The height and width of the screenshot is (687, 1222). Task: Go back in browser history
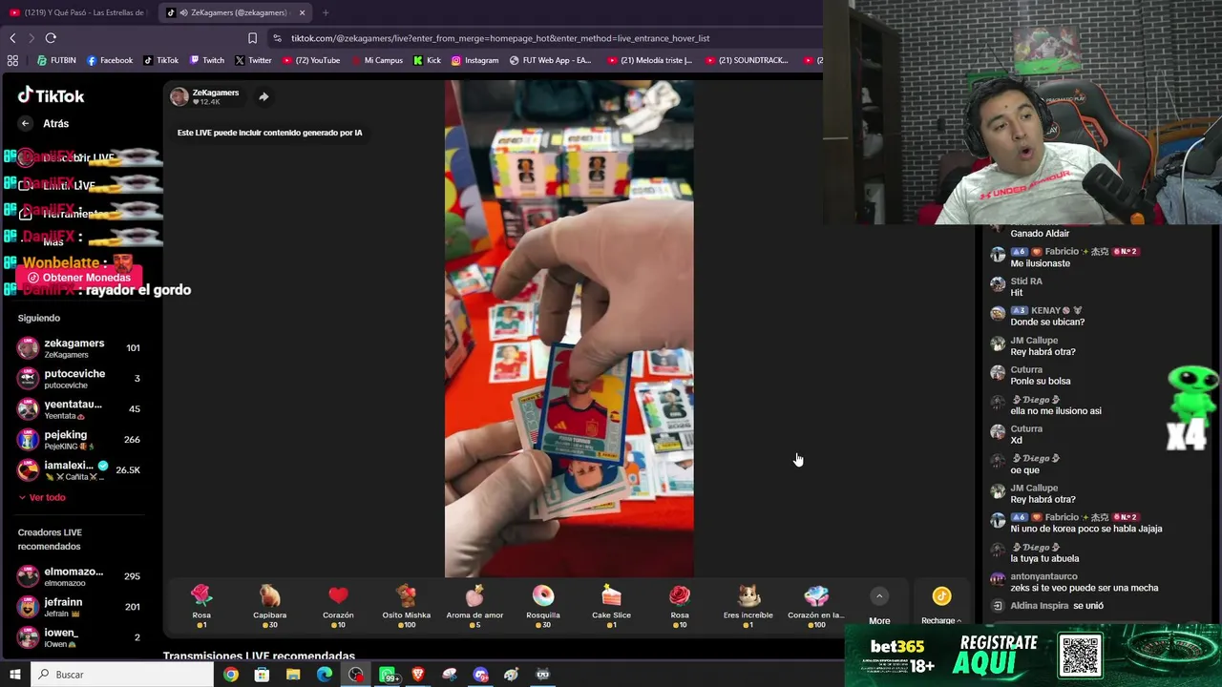click(x=12, y=38)
